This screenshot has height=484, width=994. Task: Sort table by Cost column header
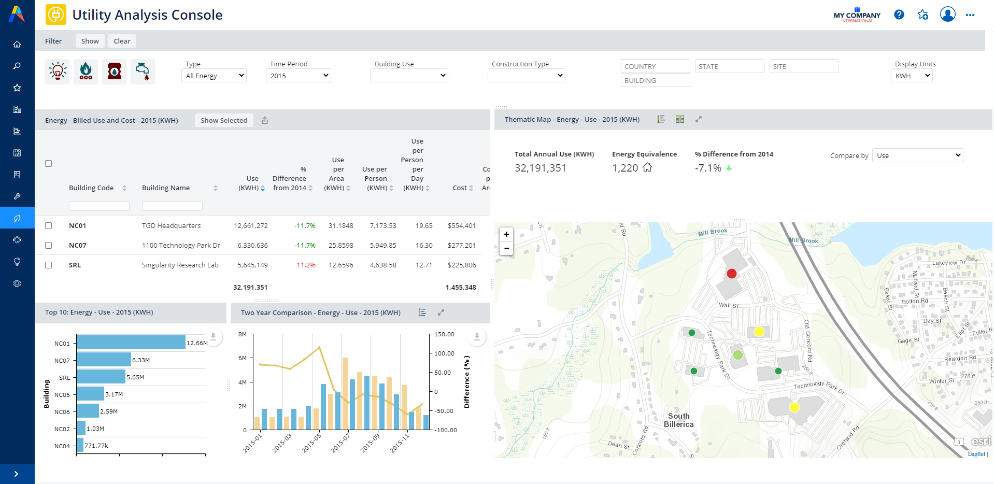460,188
